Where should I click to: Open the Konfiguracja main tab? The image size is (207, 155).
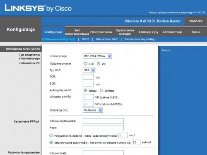53,32
